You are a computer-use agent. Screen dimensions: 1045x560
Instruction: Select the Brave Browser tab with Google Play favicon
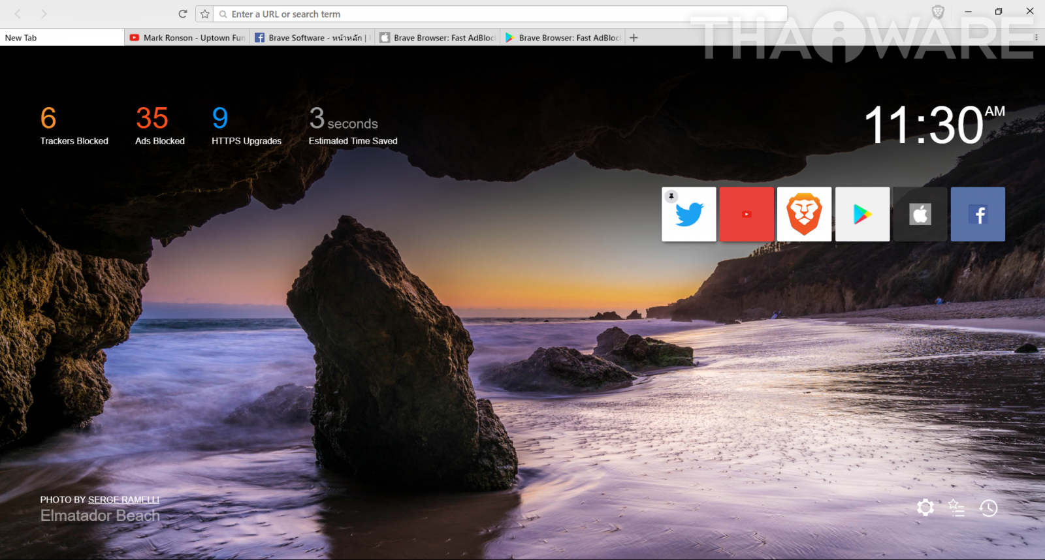(563, 38)
